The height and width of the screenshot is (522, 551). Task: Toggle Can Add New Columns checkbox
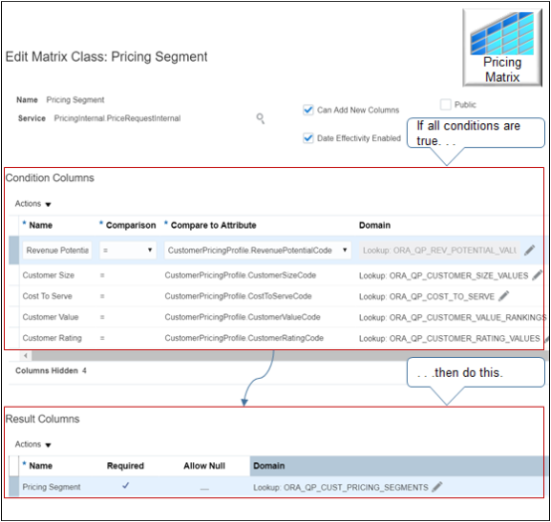(308, 110)
